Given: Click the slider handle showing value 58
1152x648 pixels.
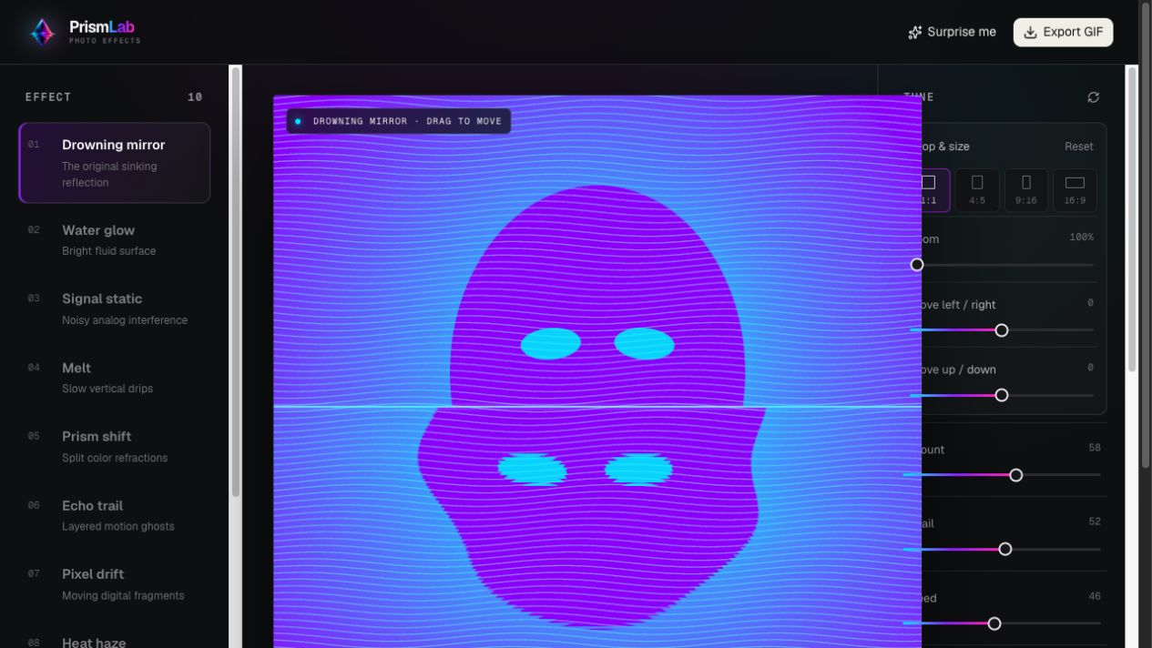Looking at the screenshot, I should [1016, 475].
